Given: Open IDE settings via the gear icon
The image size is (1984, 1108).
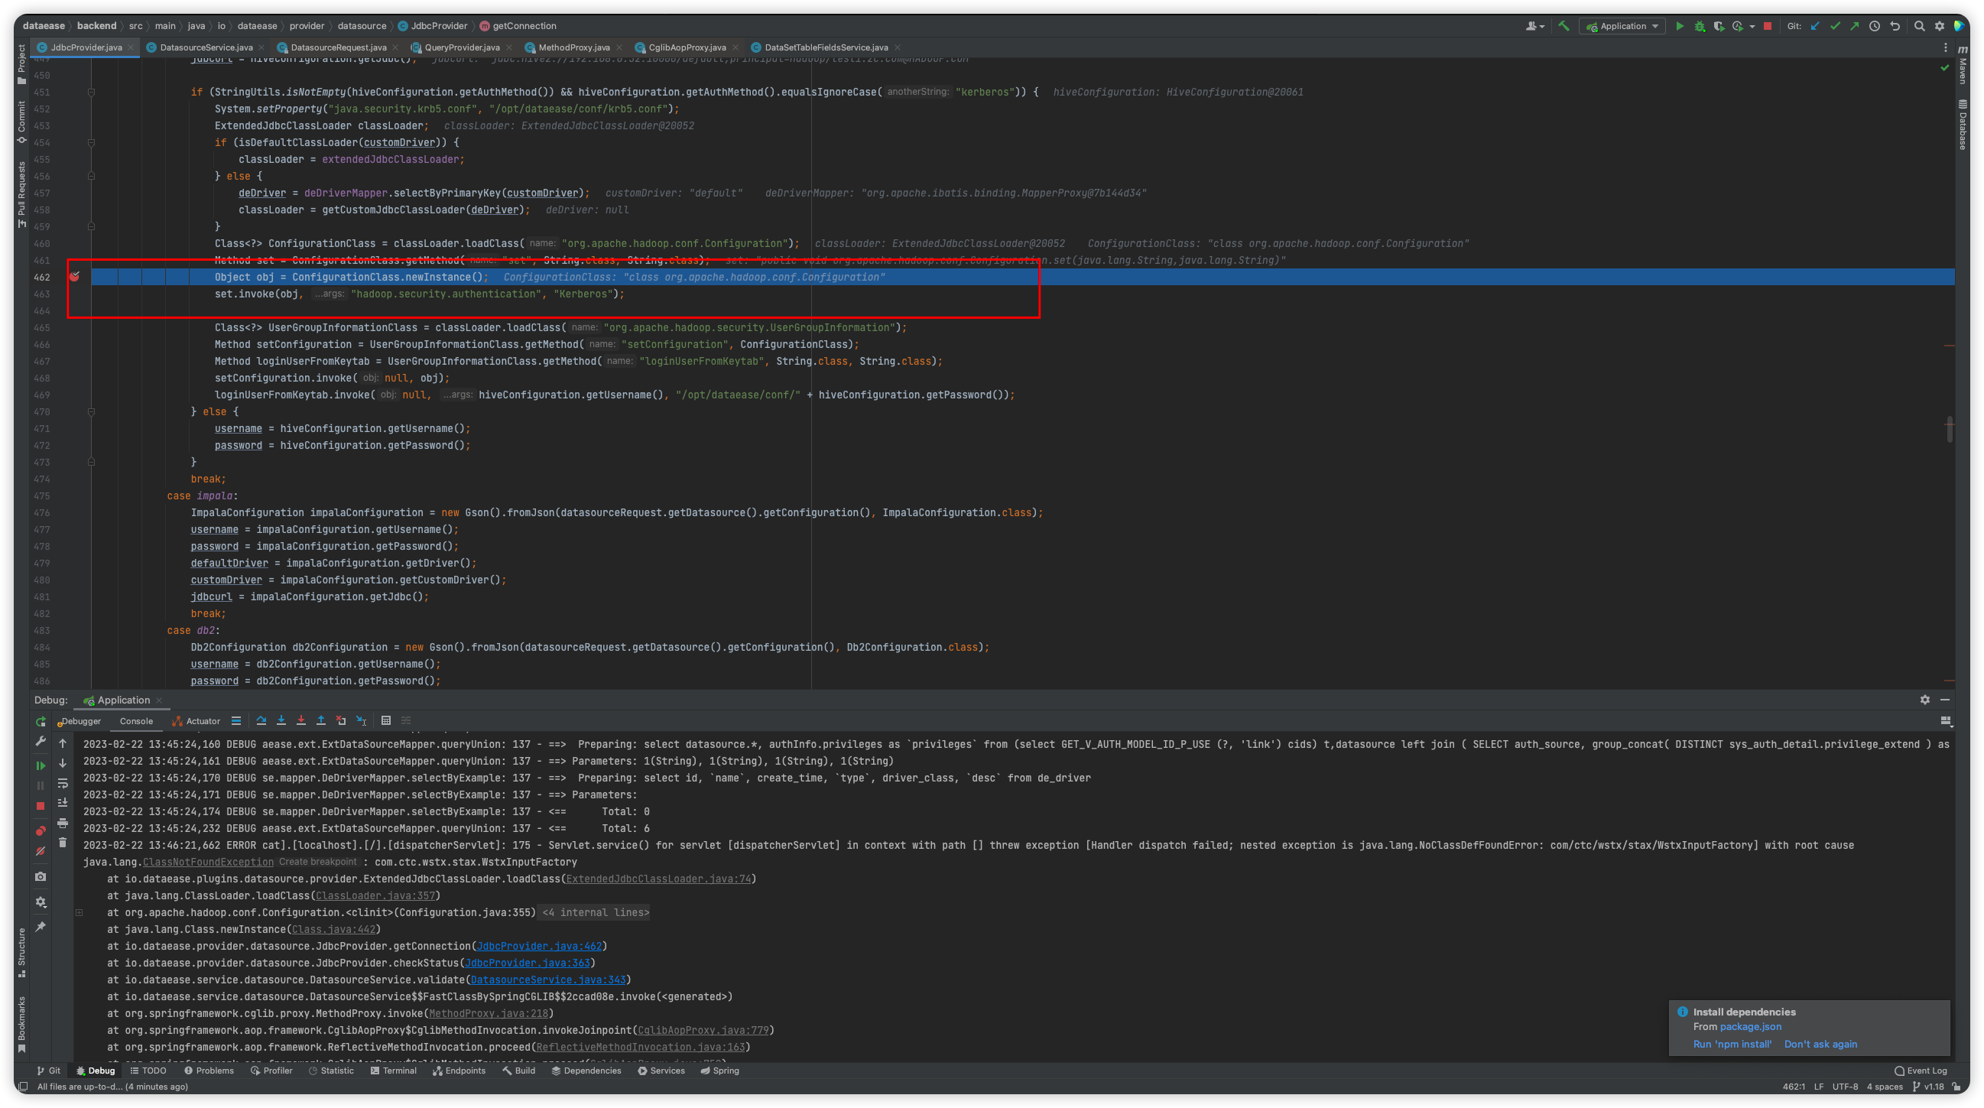Looking at the screenshot, I should [1940, 25].
